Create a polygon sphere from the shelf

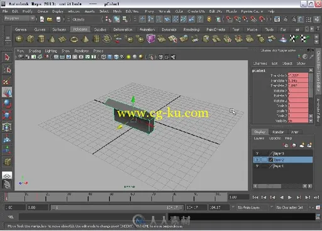pos(19,39)
